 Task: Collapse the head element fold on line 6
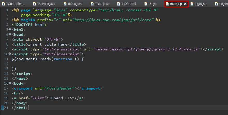tap(10, 34)
